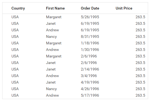Select the 2/14/1996 date cell
The height and width of the screenshot is (101, 150).
click(90, 69)
